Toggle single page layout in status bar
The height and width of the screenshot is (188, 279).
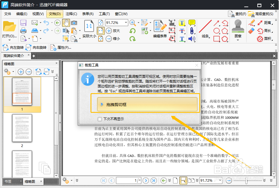pyautogui.click(x=175, y=181)
